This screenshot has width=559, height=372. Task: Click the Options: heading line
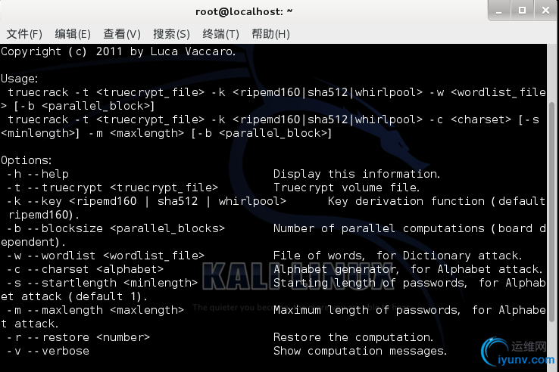click(27, 160)
